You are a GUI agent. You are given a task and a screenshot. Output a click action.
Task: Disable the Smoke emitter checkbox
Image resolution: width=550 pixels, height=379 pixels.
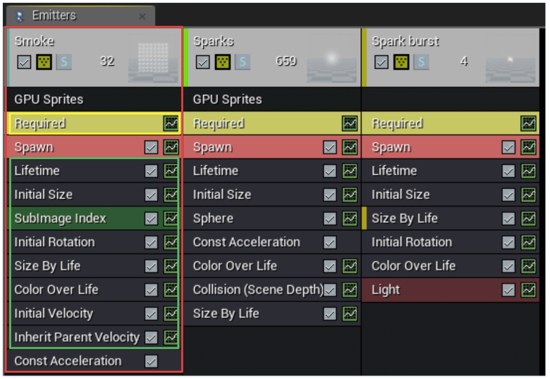[x=24, y=61]
